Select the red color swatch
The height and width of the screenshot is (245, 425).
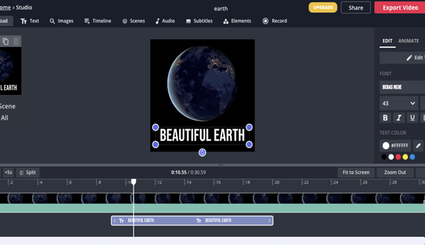(398, 157)
